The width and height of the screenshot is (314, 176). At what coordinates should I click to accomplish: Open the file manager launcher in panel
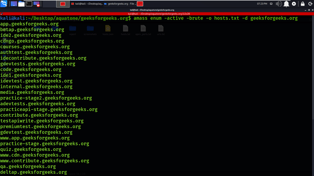coord(21,4)
